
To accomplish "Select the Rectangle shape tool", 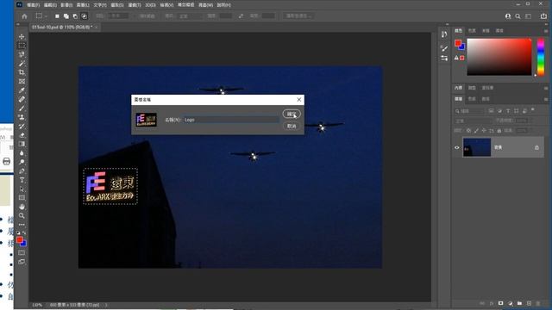I will click(x=22, y=198).
